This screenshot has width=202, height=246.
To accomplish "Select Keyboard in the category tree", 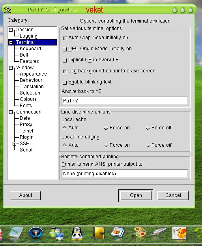I will point(30,49).
